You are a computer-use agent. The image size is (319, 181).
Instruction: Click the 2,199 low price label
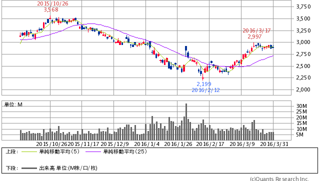204,84
